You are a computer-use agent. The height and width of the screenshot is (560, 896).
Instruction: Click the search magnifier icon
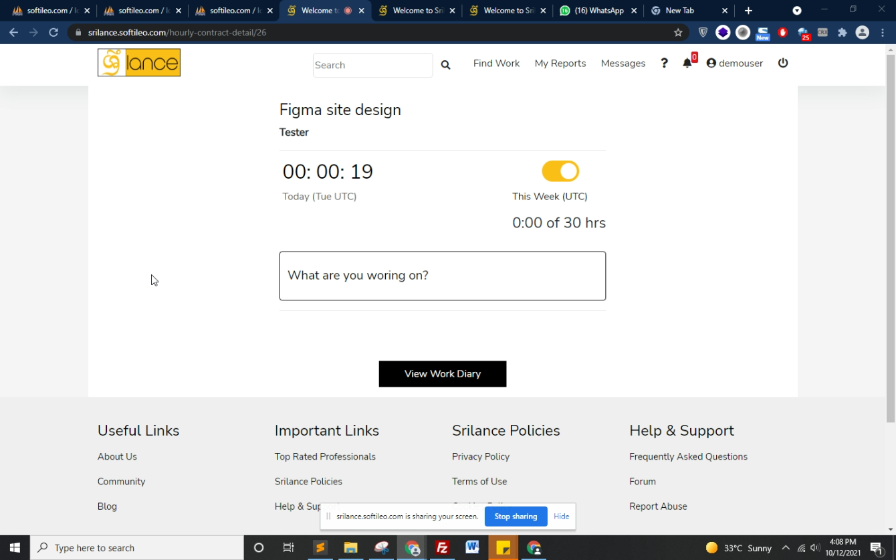(445, 65)
